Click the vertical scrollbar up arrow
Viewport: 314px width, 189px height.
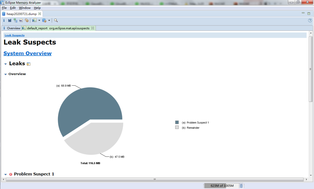point(311,33)
